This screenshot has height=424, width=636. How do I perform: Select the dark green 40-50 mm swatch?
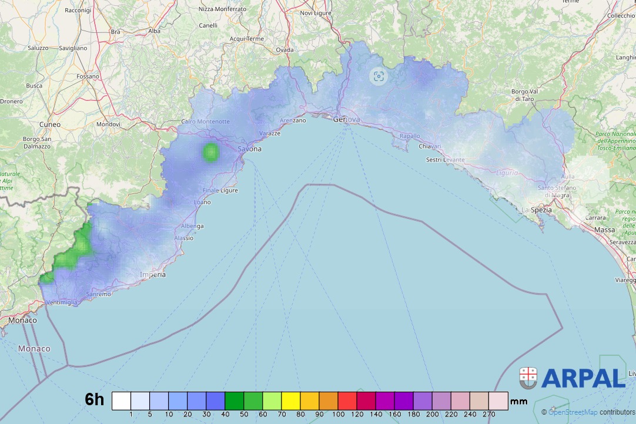point(235,401)
